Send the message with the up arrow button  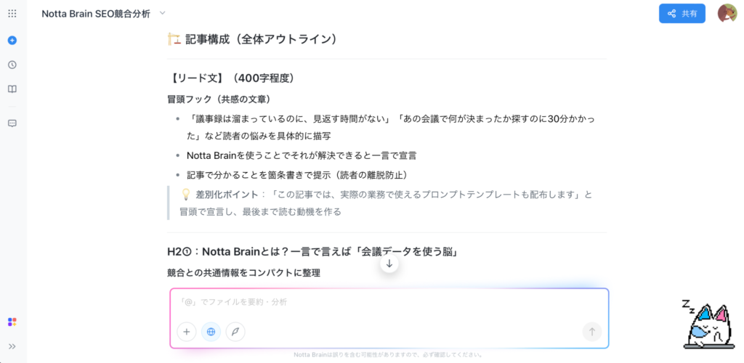[x=591, y=332]
